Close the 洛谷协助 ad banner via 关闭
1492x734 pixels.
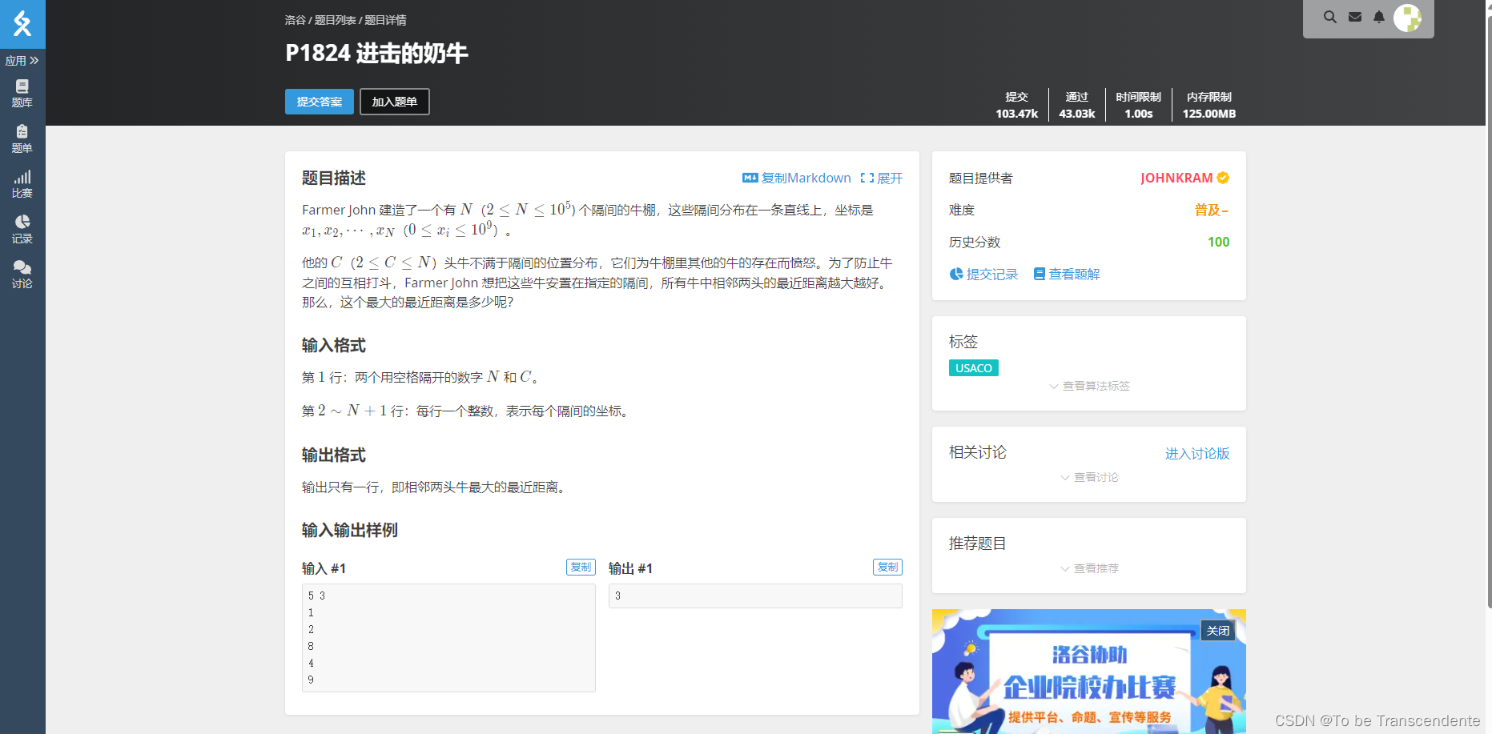point(1218,630)
